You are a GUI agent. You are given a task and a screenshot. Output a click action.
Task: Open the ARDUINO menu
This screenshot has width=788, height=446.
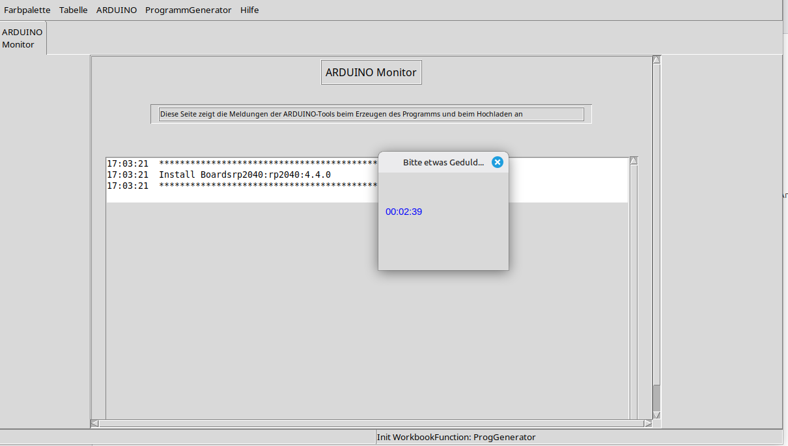pyautogui.click(x=117, y=10)
